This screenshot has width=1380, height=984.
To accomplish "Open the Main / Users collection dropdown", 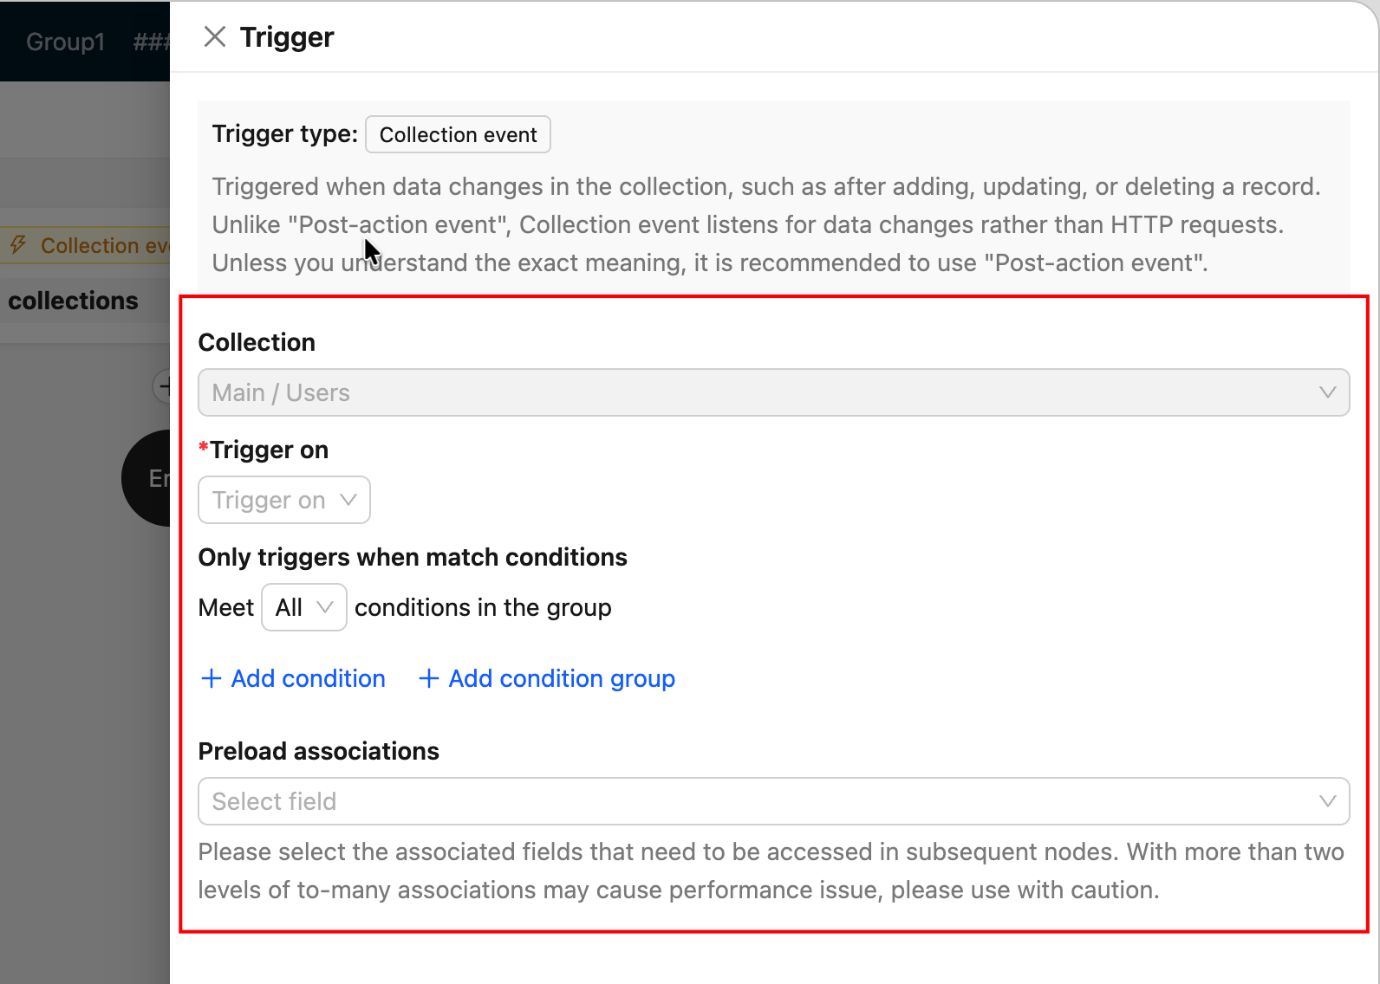I will coord(773,392).
